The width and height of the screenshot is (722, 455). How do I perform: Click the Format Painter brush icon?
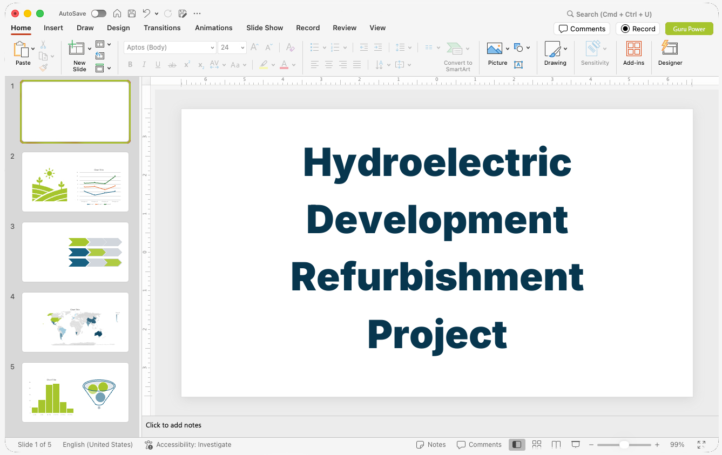tap(43, 67)
